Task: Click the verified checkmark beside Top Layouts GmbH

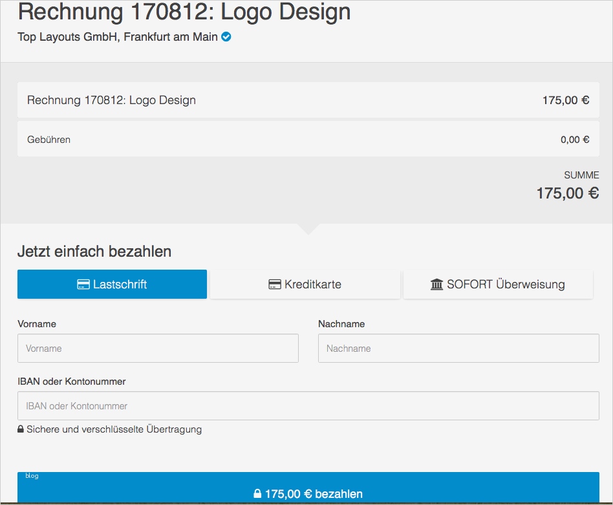Action: [x=224, y=37]
